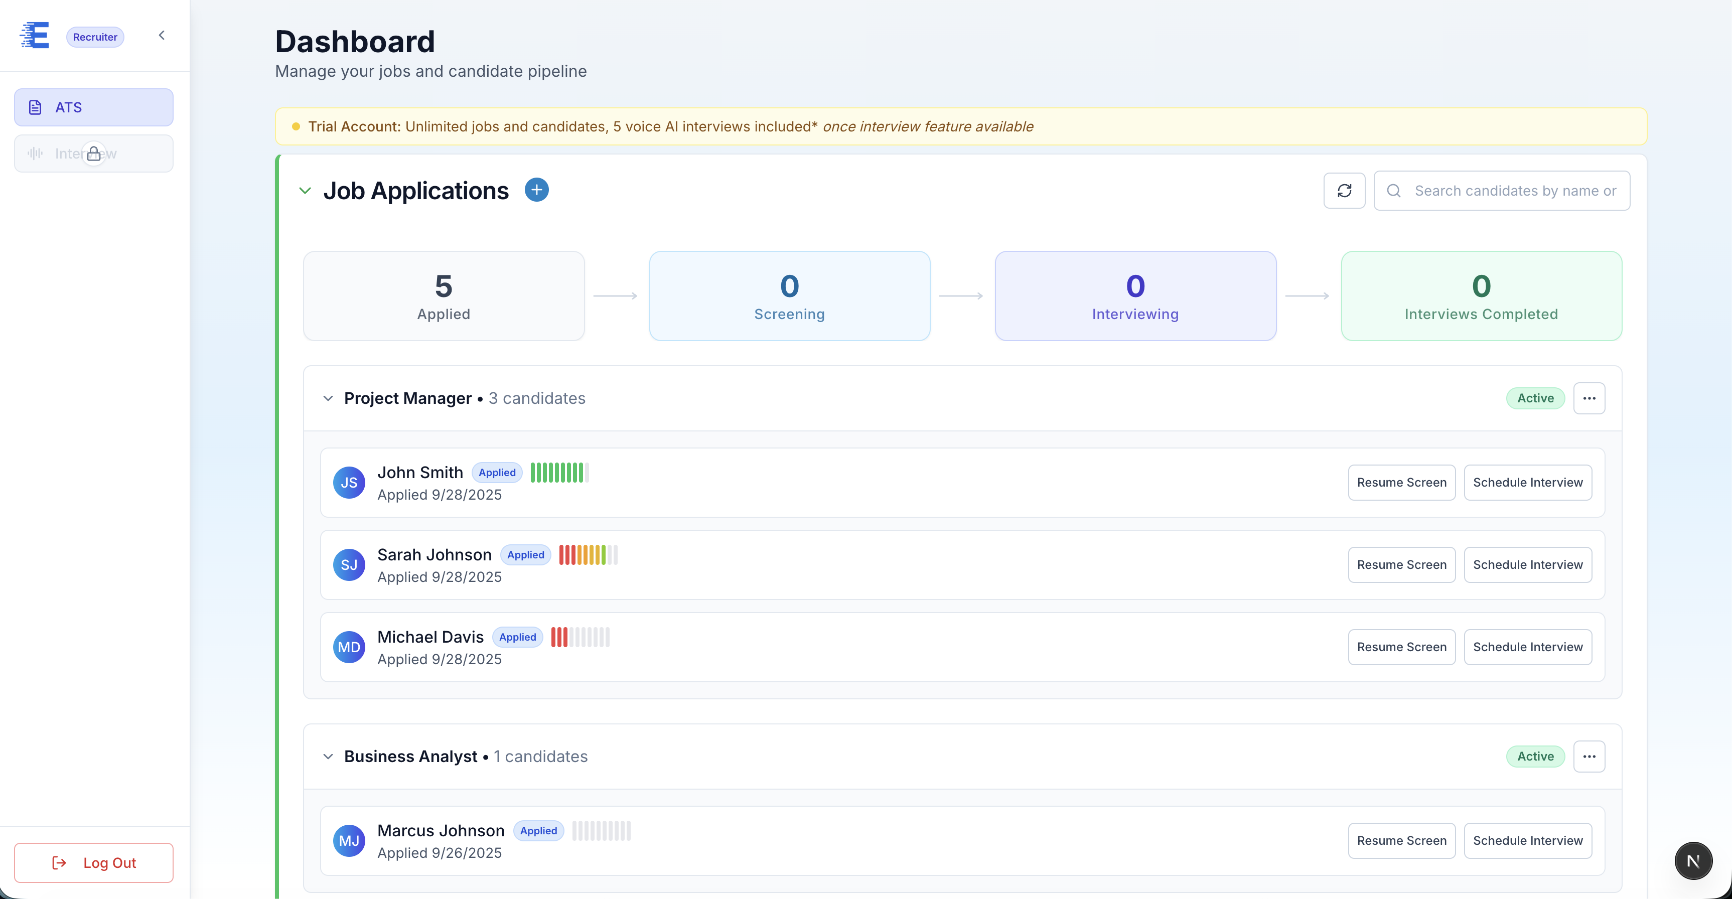Image resolution: width=1732 pixels, height=899 pixels.
Task: Collapse the Project Manager job group
Action: tap(328, 398)
